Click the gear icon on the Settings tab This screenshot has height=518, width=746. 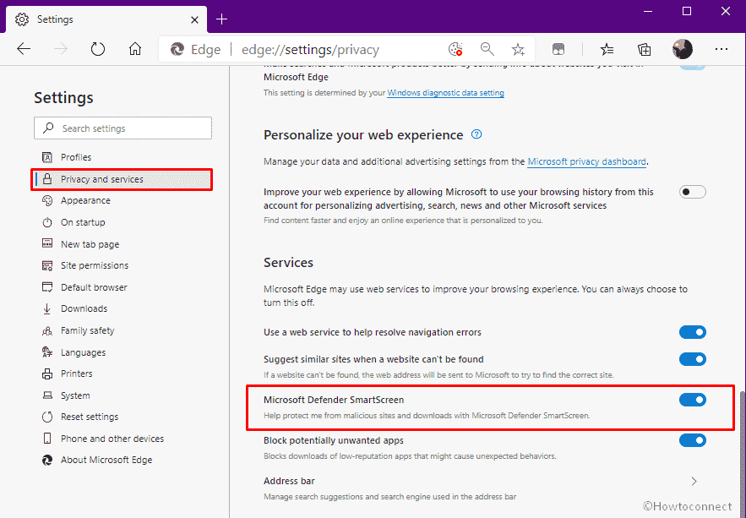[21, 19]
